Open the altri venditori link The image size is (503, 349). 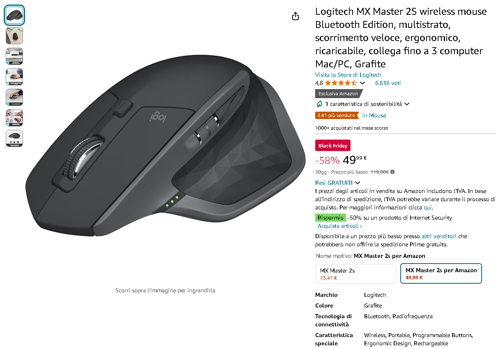tap(439, 236)
